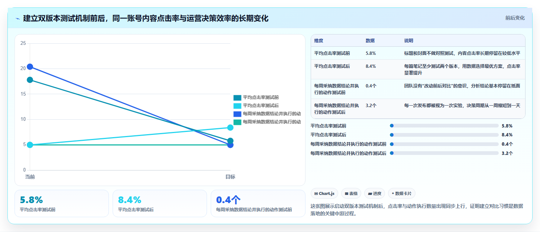Toggle green 每周采纳数据结论 legend color box
The height and width of the screenshot is (232, 540).
[x=237, y=122]
